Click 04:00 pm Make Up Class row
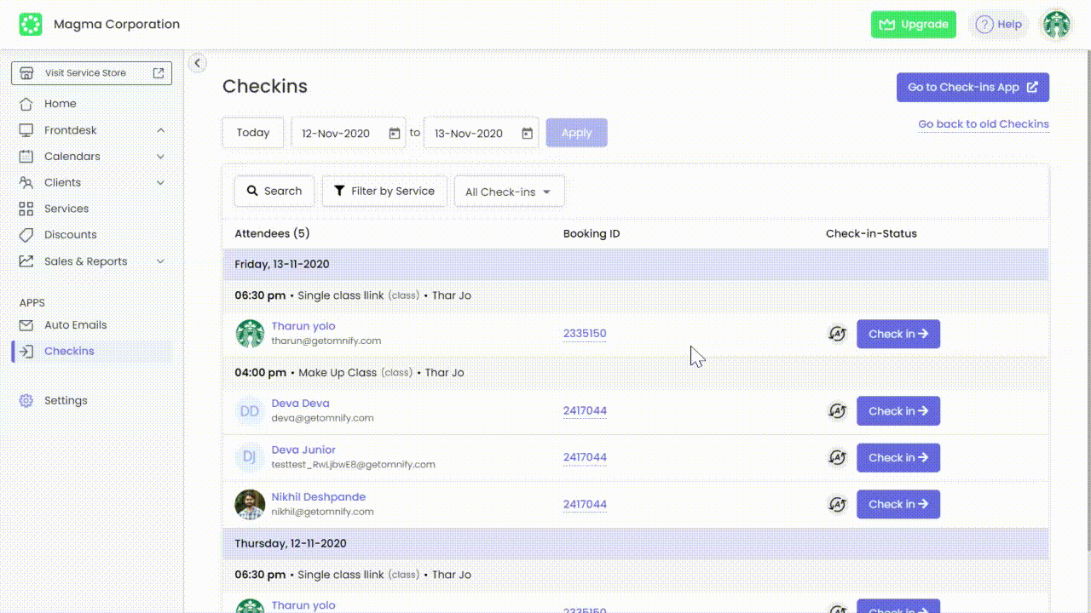 [635, 373]
